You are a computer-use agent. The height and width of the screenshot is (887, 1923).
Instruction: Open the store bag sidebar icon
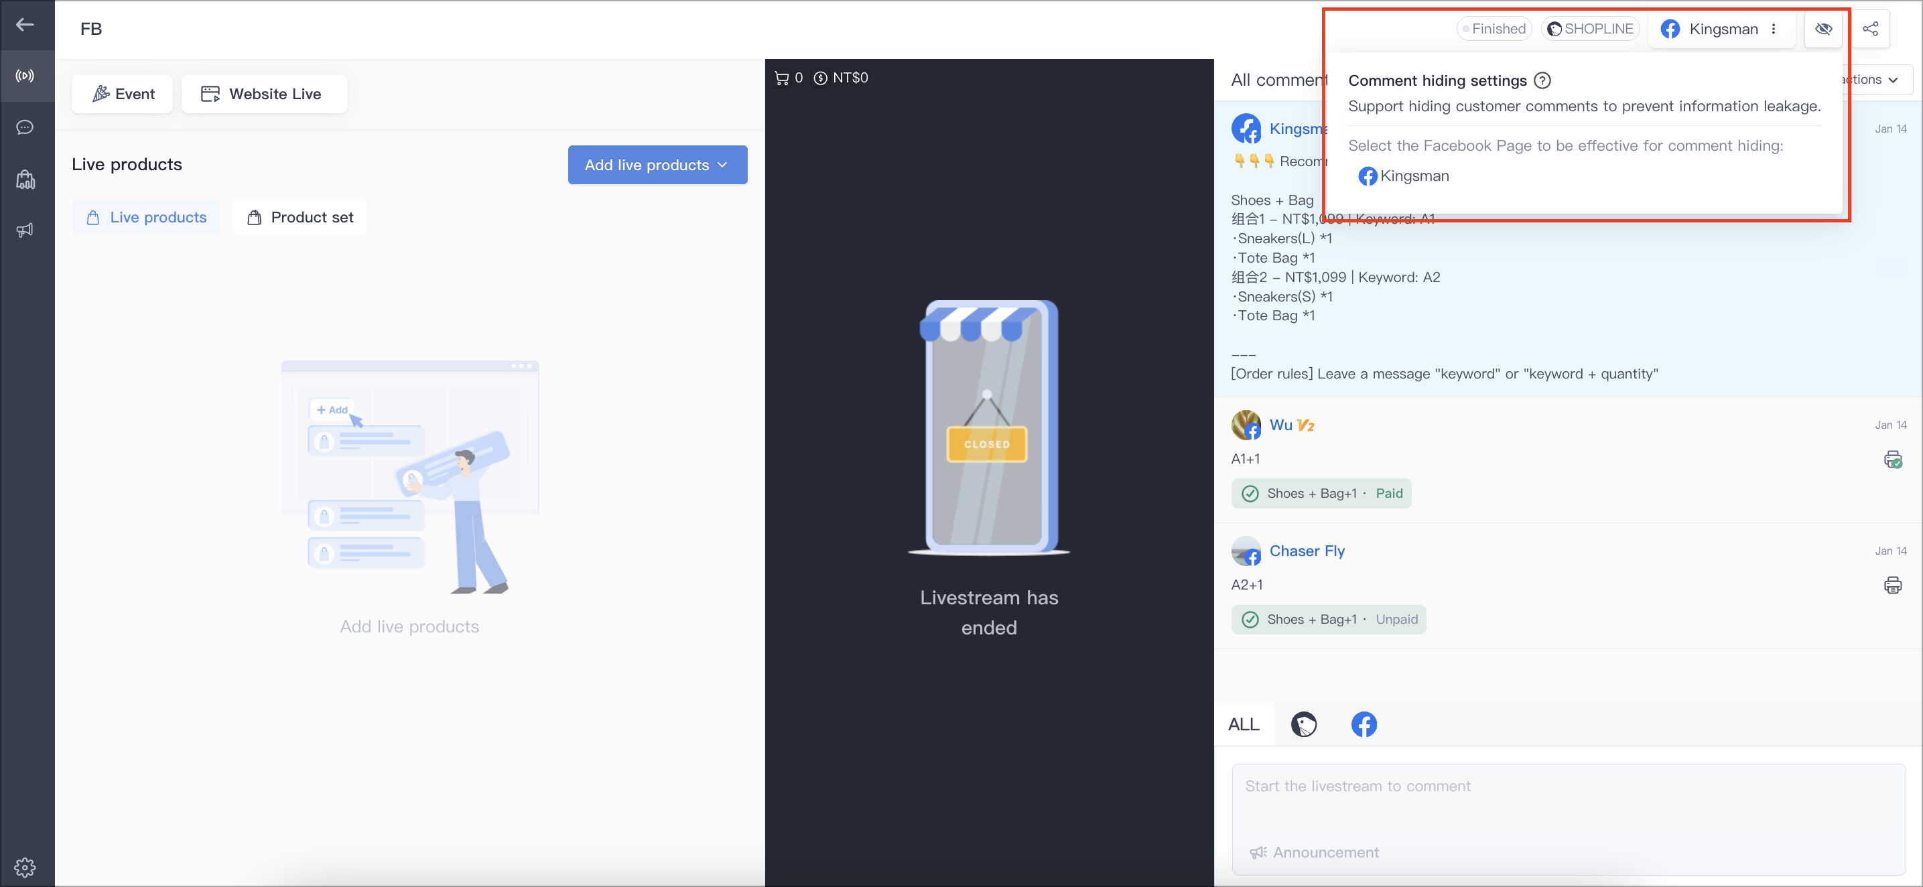pos(25,179)
